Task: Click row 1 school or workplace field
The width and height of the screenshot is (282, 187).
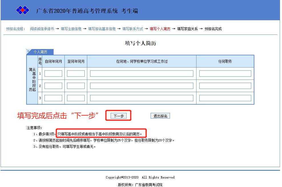Action: 142,74
